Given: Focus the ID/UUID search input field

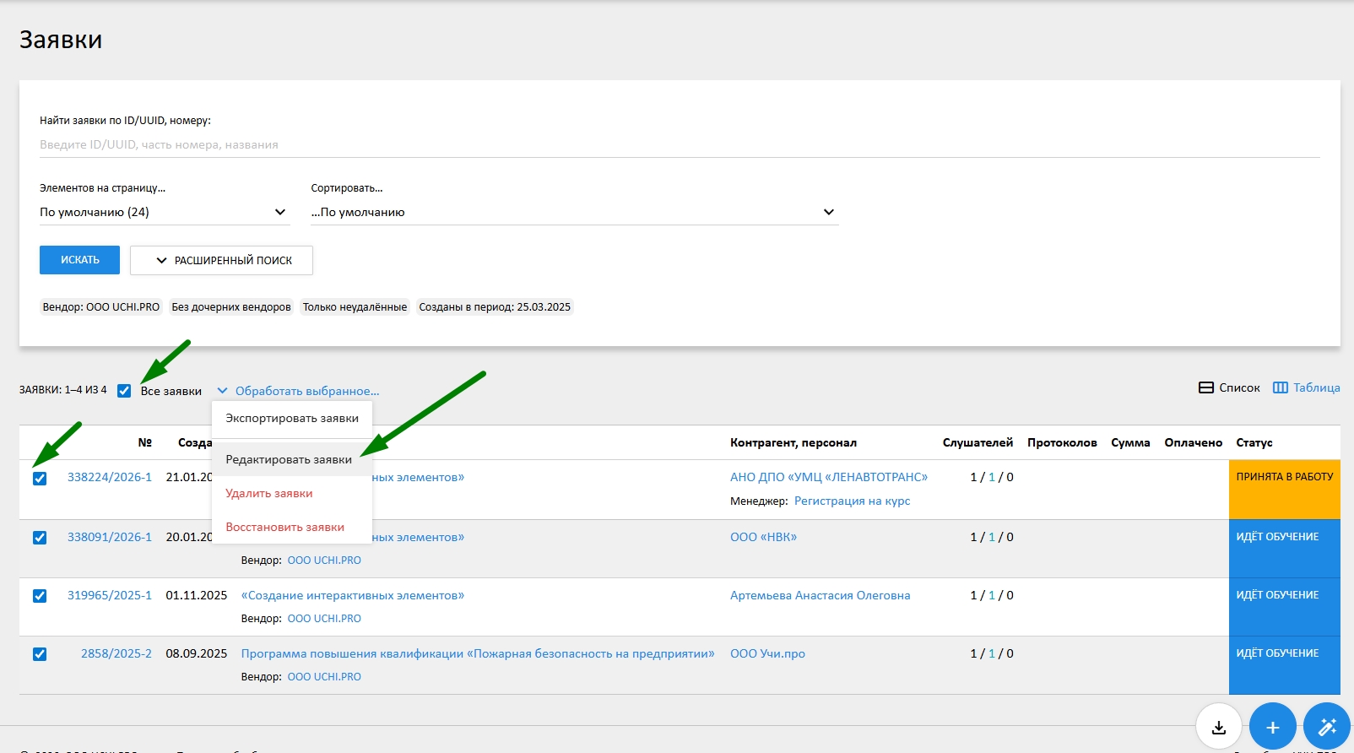Looking at the screenshot, I should [679, 144].
